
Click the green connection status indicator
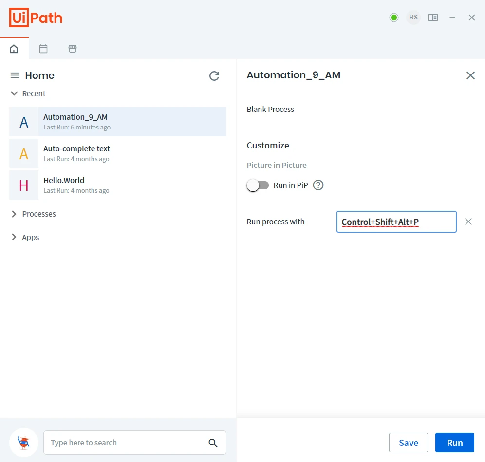pos(394,18)
